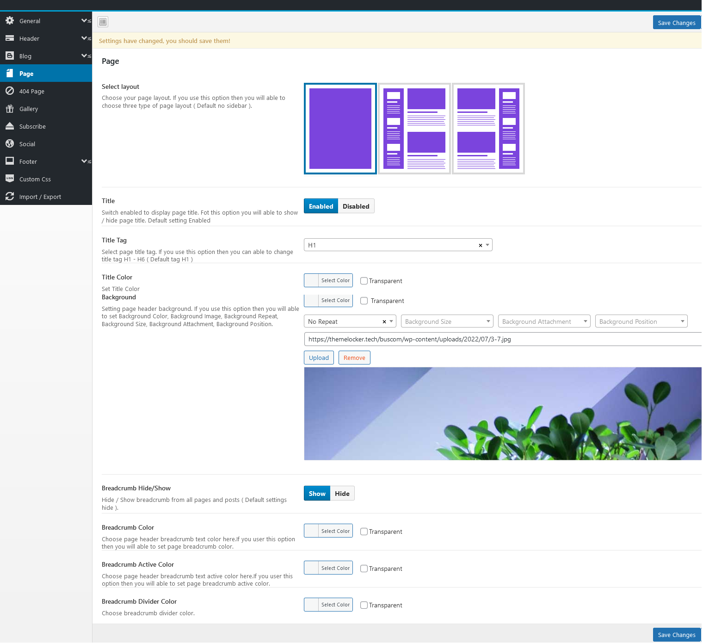Click the Social globe icon

[x=10, y=144]
